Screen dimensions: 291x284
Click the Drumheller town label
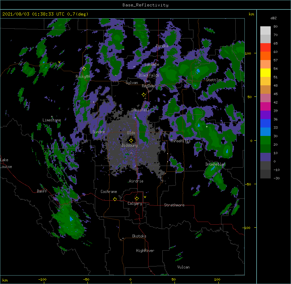(x=215, y=164)
